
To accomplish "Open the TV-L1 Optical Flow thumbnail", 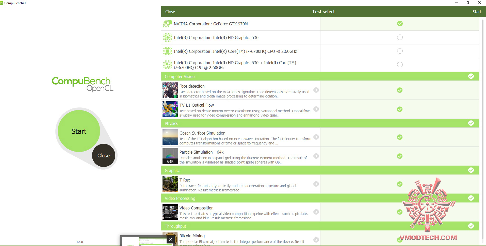I will pyautogui.click(x=170, y=109).
